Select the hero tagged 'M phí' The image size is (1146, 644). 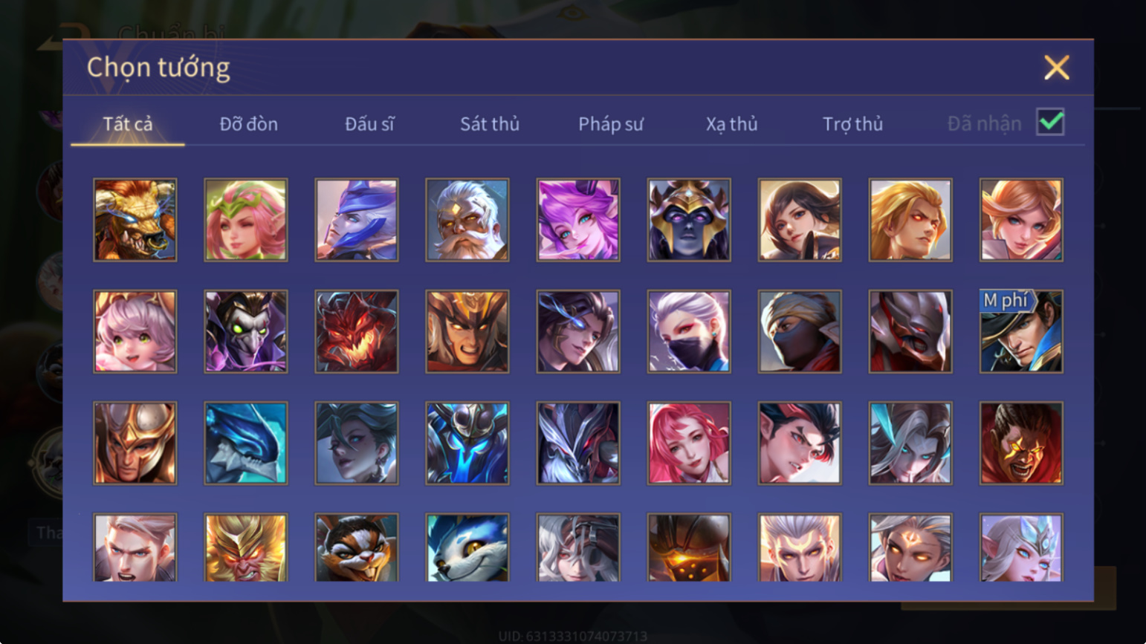(x=1021, y=331)
